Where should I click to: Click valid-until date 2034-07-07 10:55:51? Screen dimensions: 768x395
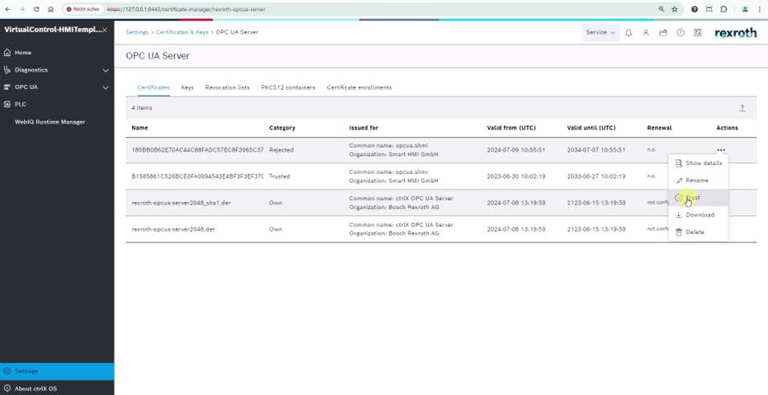[x=596, y=150]
